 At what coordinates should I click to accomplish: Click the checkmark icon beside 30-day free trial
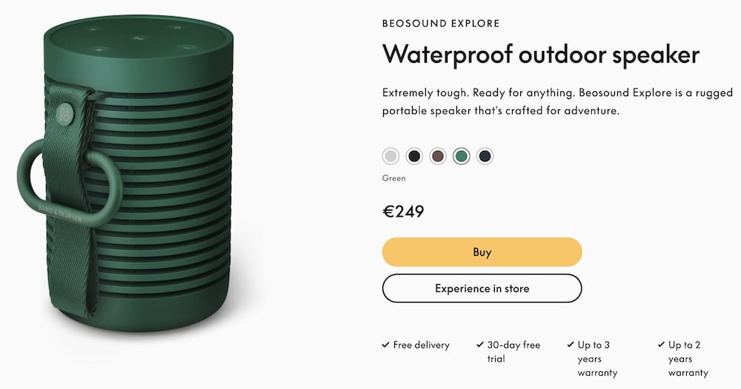[480, 345]
